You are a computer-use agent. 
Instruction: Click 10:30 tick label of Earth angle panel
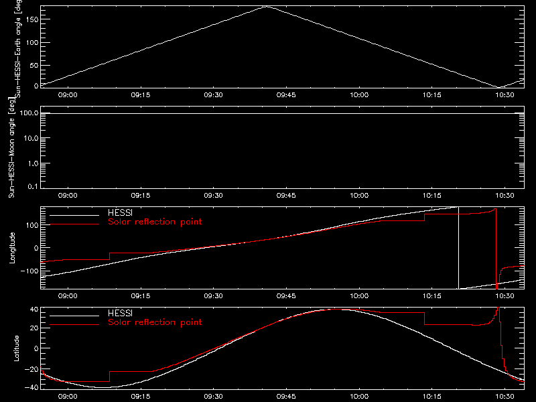point(505,95)
